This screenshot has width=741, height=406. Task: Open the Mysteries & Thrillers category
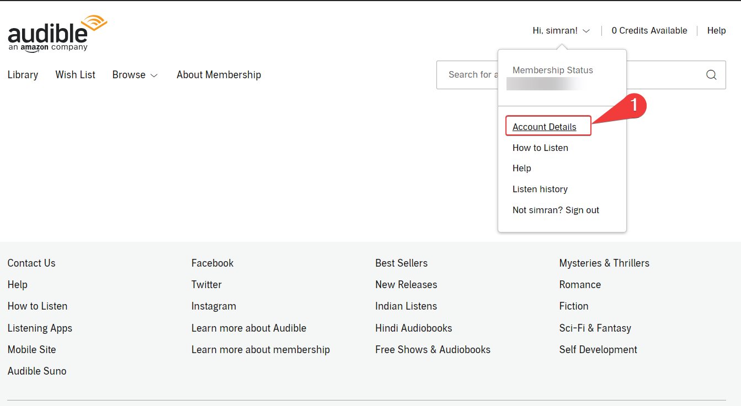coord(604,263)
